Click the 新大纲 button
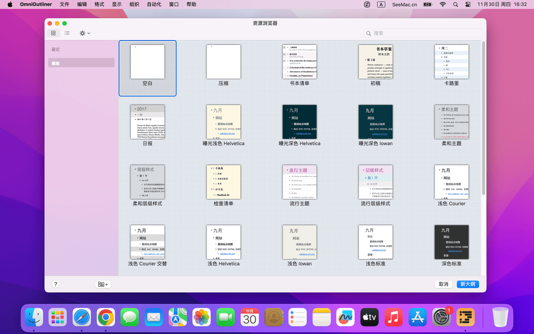The image size is (534, 334). (468, 284)
